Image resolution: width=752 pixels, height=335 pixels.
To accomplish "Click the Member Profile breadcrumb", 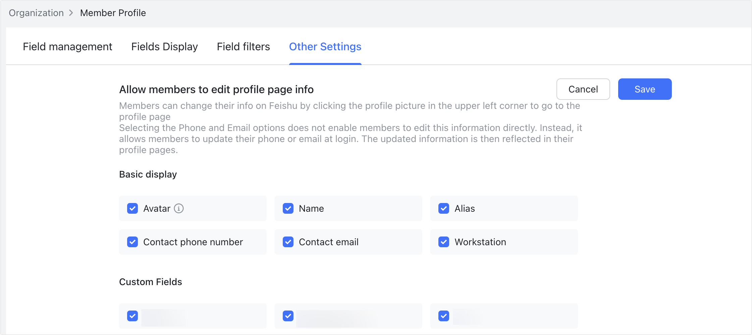I will tap(113, 13).
